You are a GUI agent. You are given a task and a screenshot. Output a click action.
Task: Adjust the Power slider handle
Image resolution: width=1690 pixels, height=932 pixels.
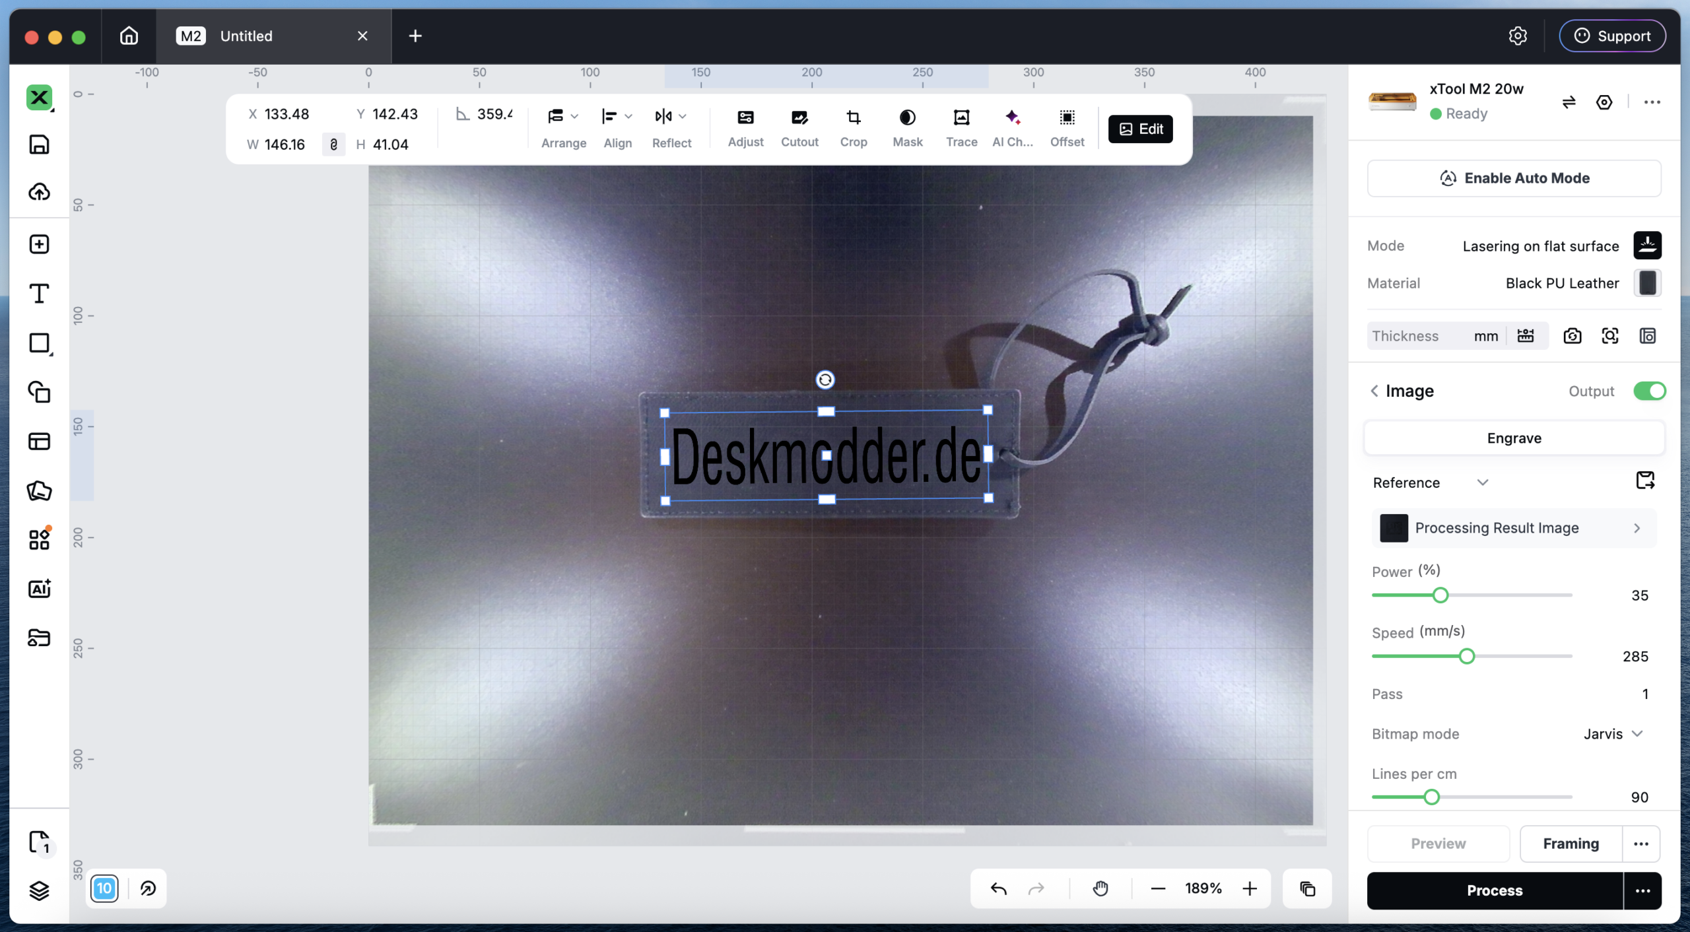point(1440,595)
